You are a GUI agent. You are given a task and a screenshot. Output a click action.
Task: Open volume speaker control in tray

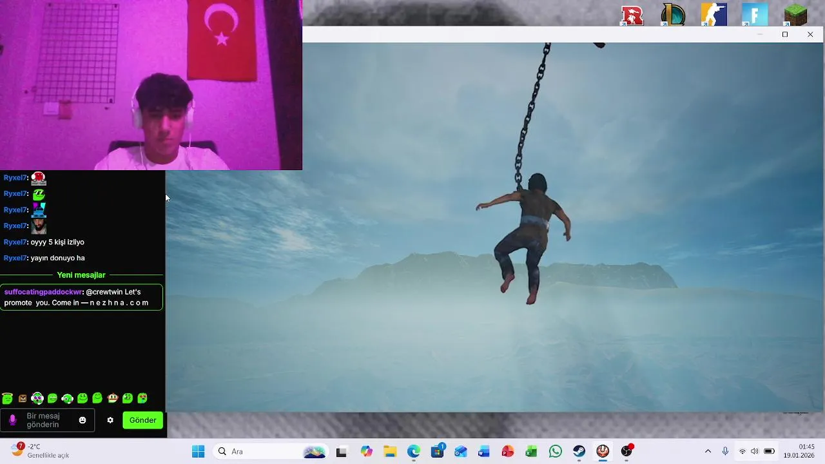tap(755, 451)
